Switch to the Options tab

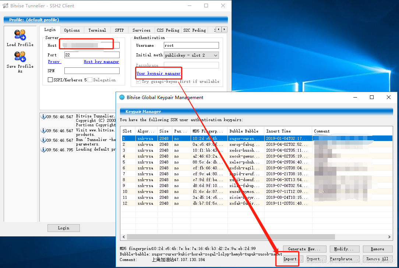(x=72, y=30)
